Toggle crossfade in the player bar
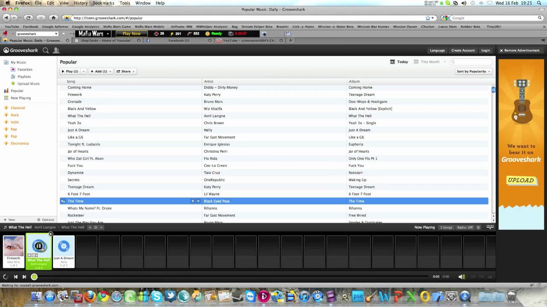The image size is (547, 307). point(489,277)
